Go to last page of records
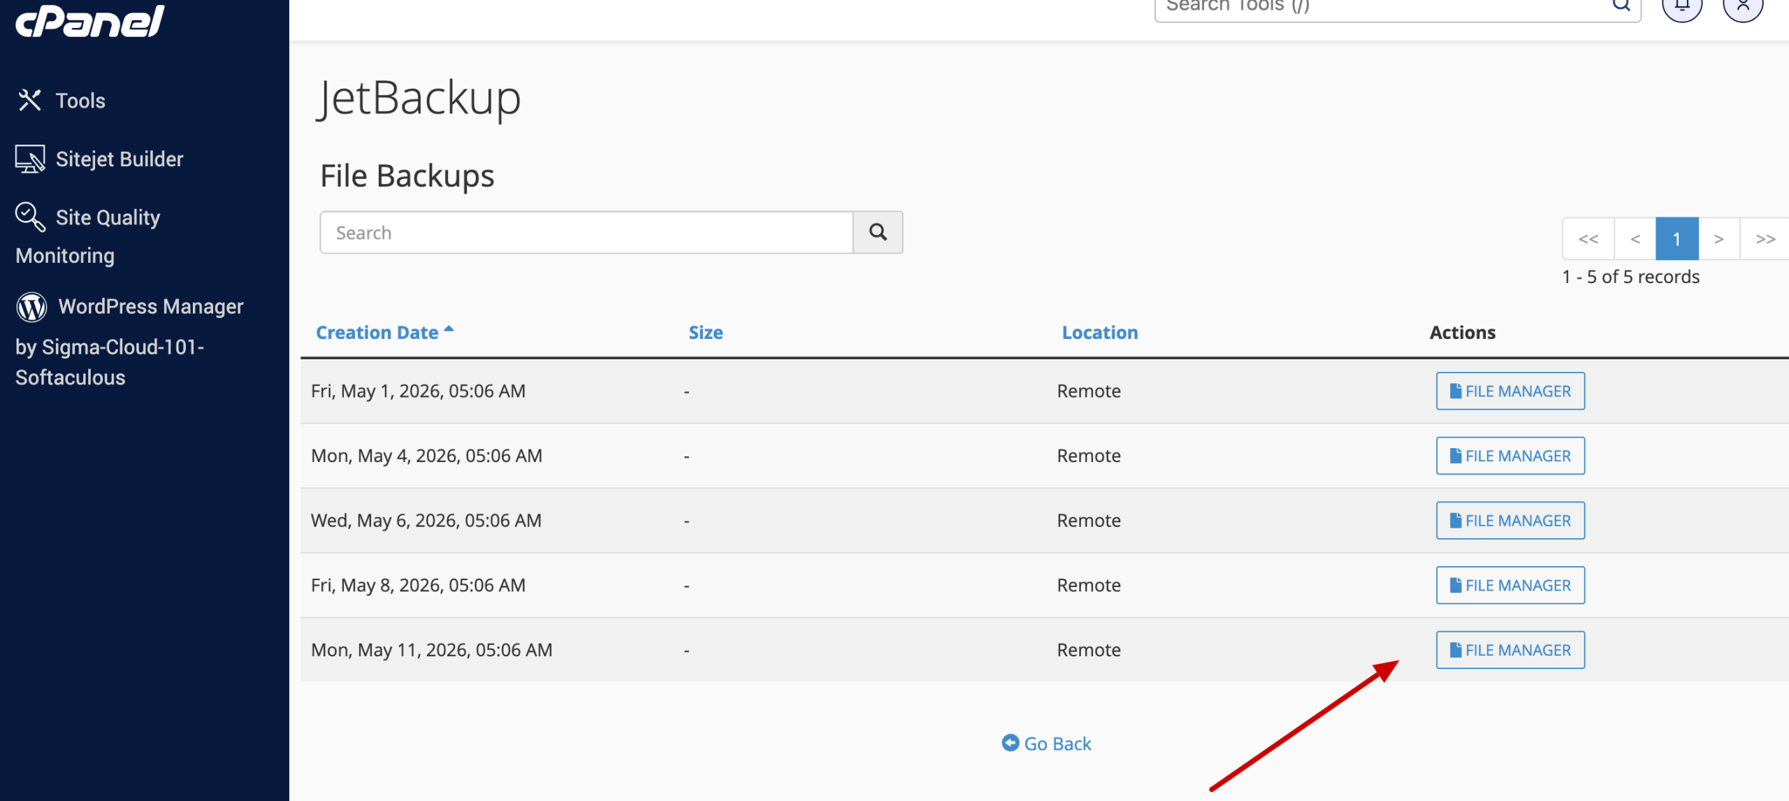Image resolution: width=1789 pixels, height=801 pixels. click(1765, 239)
